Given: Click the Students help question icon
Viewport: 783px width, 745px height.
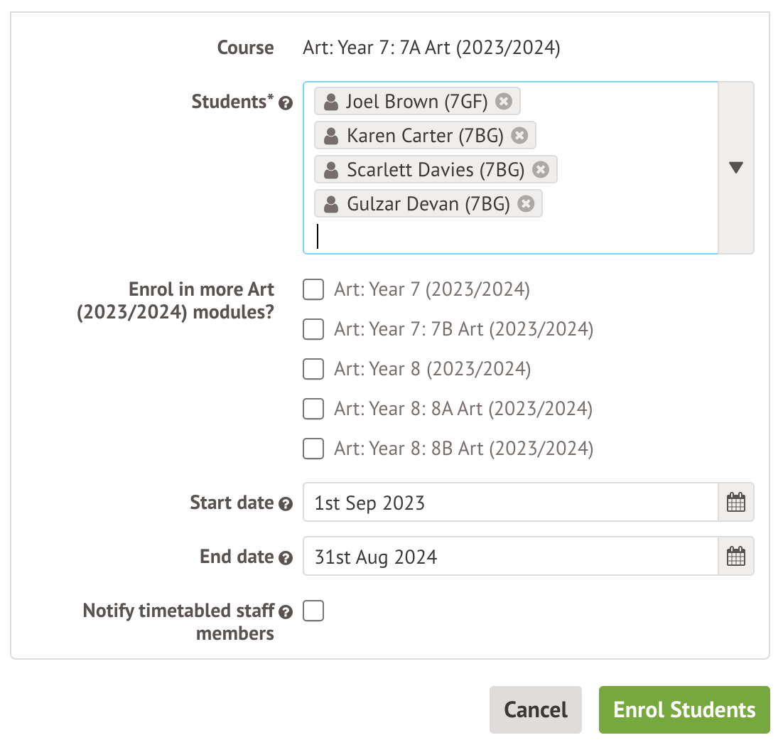Looking at the screenshot, I should point(286,103).
